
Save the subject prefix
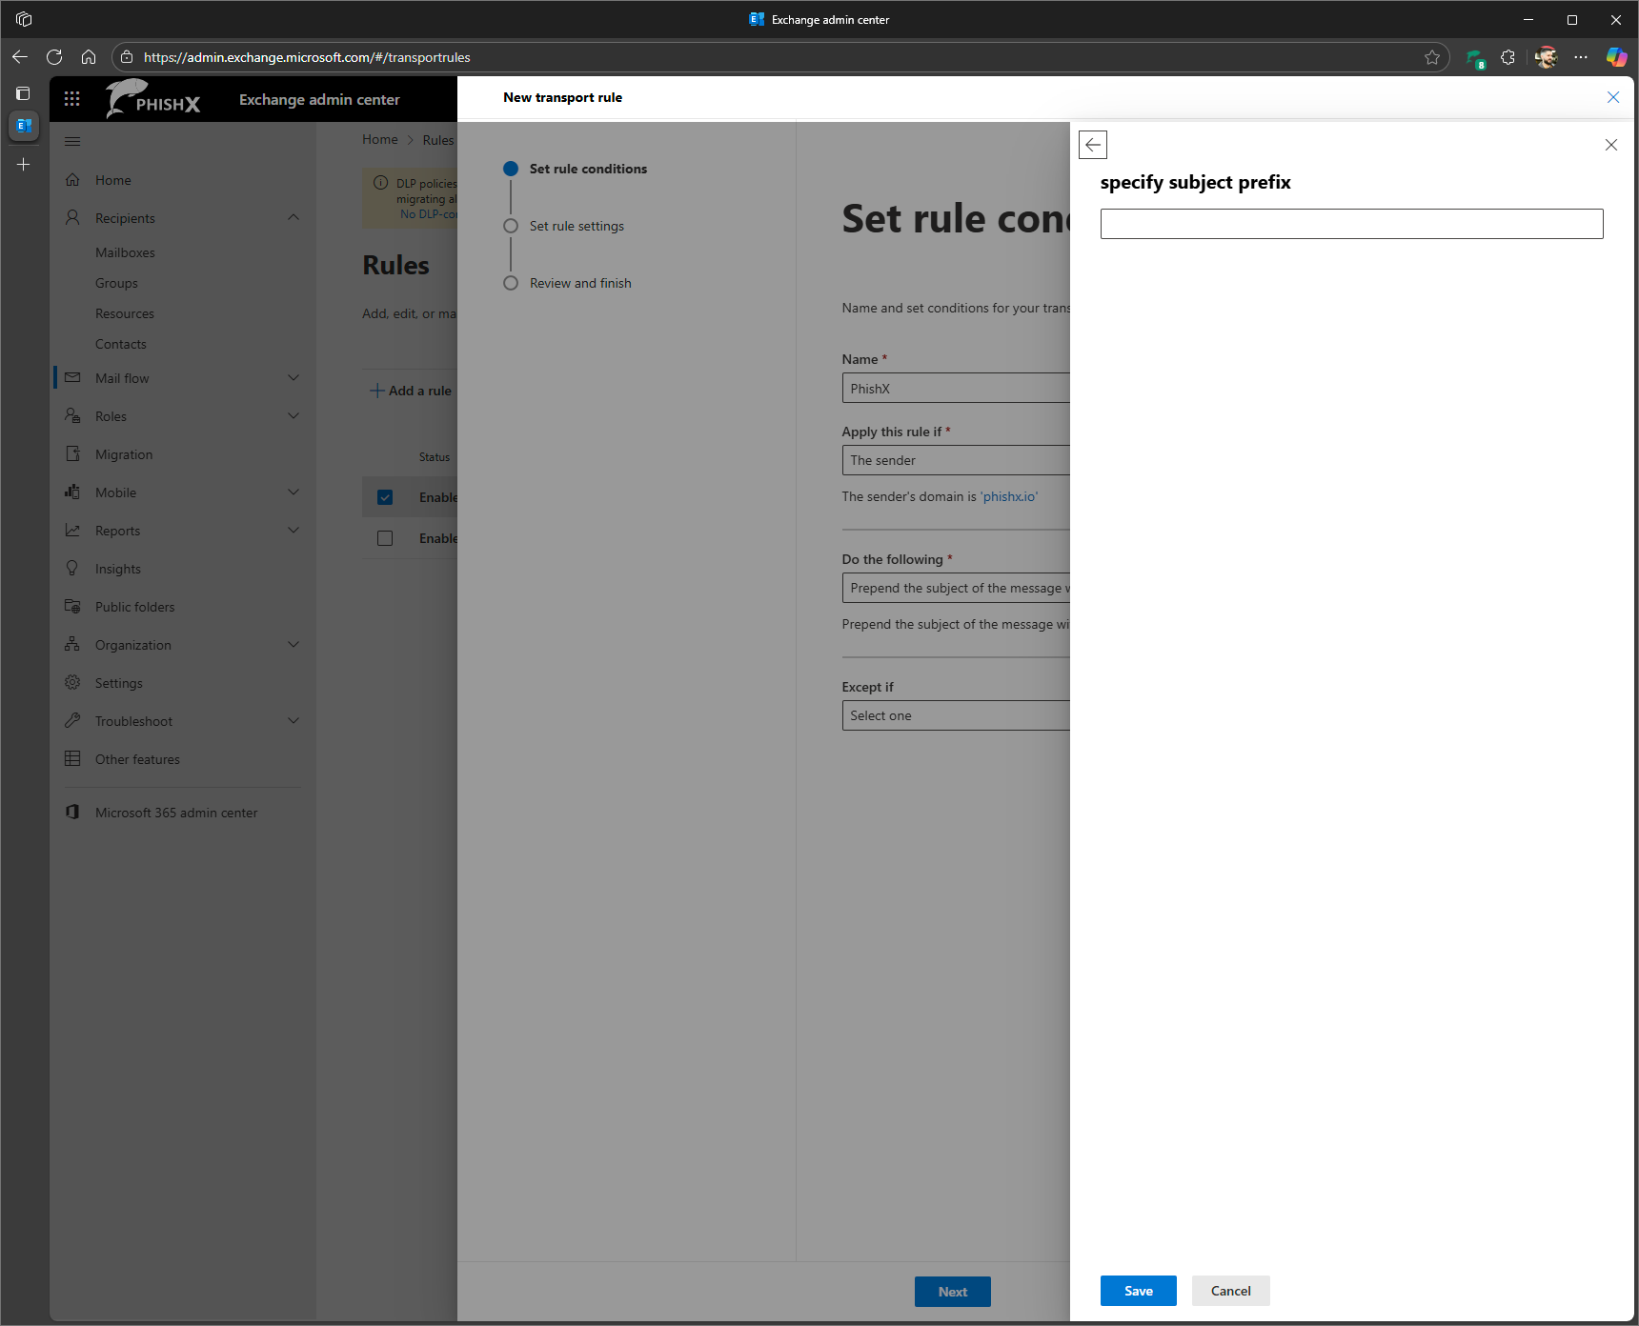[1139, 1291]
